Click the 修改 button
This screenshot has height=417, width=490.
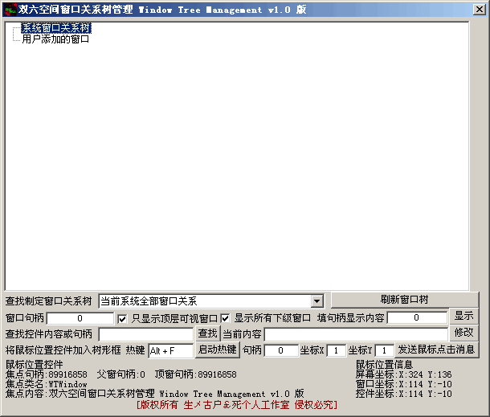coord(463,333)
